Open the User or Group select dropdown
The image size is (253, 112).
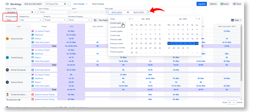click(55, 12)
